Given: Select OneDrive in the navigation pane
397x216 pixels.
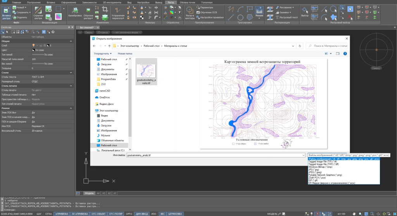Looking at the screenshot, I should point(105,97).
